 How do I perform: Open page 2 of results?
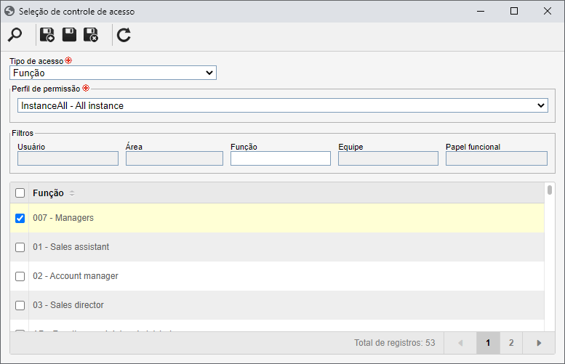[511, 343]
